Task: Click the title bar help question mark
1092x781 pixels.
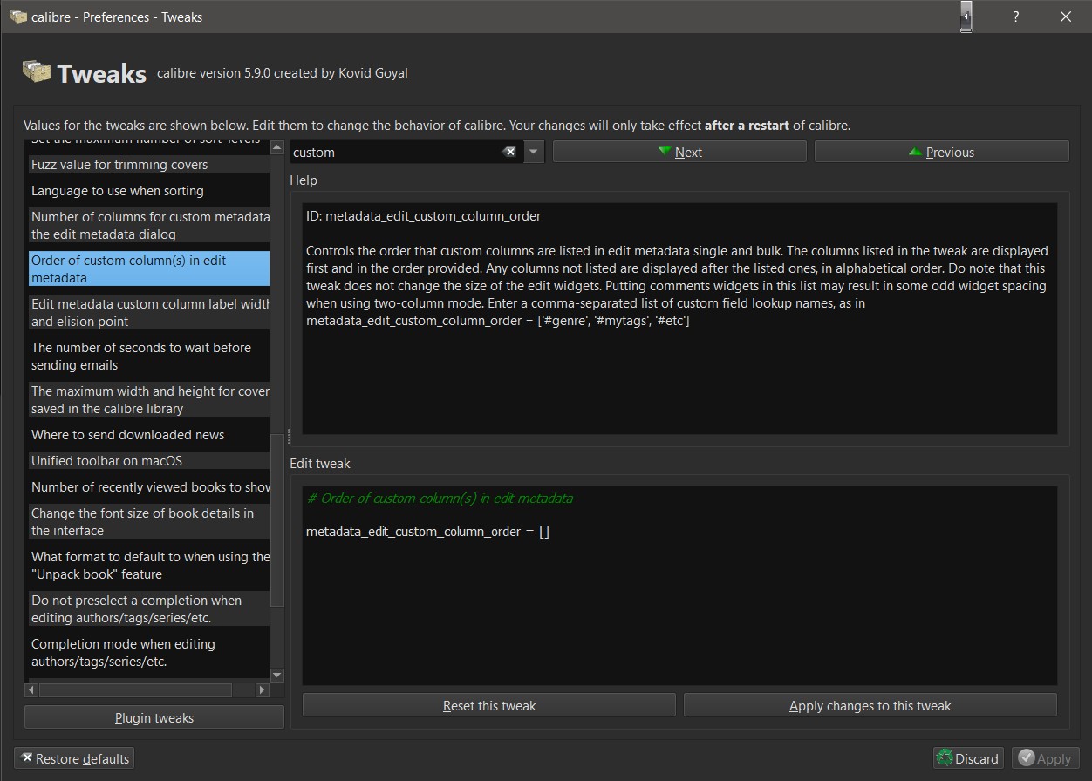Action: (1015, 17)
